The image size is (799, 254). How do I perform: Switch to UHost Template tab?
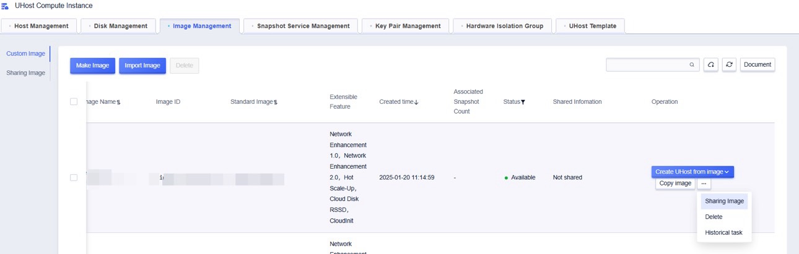590,26
